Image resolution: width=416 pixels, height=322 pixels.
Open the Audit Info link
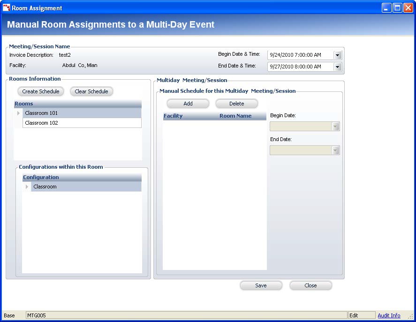click(x=389, y=315)
